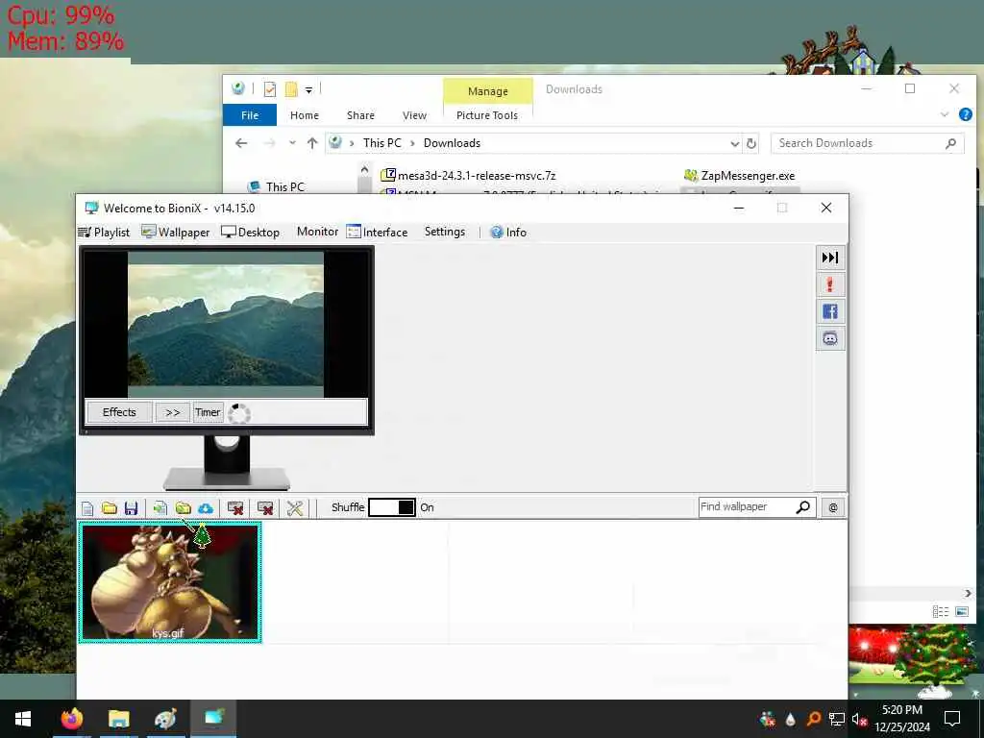The width and height of the screenshot is (984, 738).
Task: Open the Home tab in Explorer
Action: (x=305, y=115)
